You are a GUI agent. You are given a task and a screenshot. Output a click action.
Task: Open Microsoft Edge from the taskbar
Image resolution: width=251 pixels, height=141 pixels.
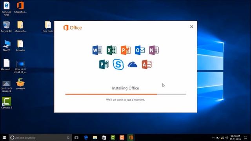click(x=86, y=137)
